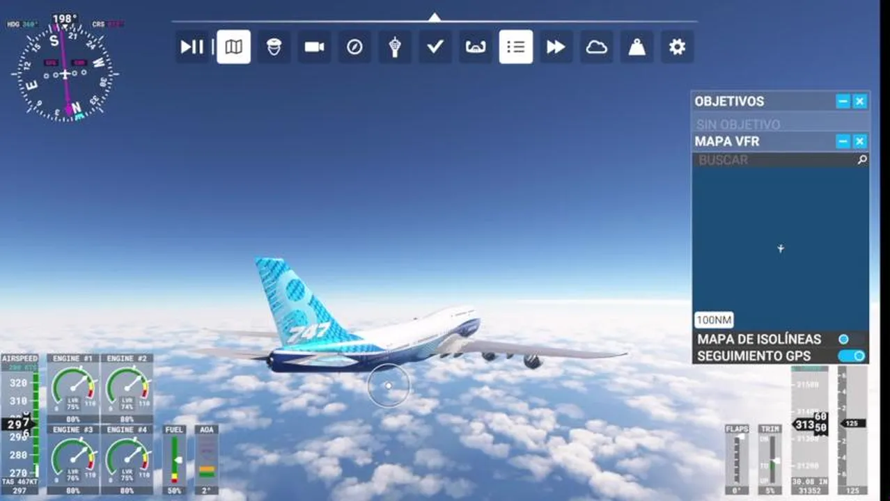
Task: Toggle SEGUIMIENTO GPS switch
Action: [x=852, y=356]
